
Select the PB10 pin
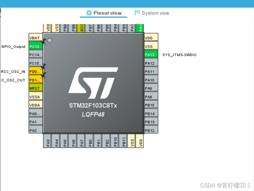click(x=114, y=141)
